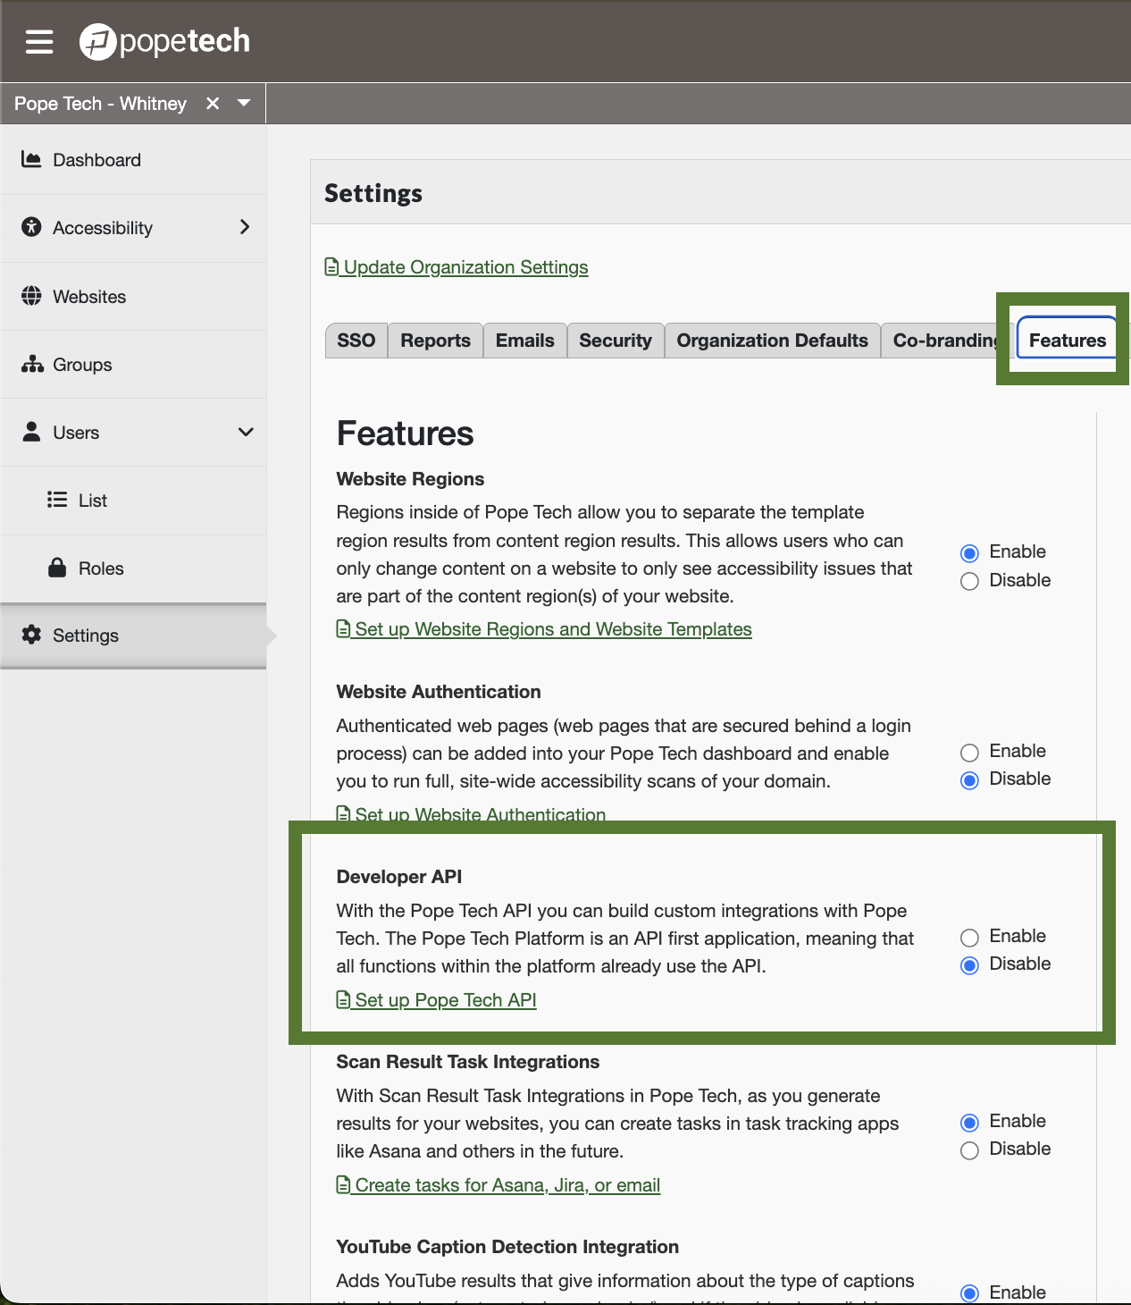The height and width of the screenshot is (1305, 1131).
Task: Click document icon beside Set up Pope Tech API
Action: (x=343, y=999)
